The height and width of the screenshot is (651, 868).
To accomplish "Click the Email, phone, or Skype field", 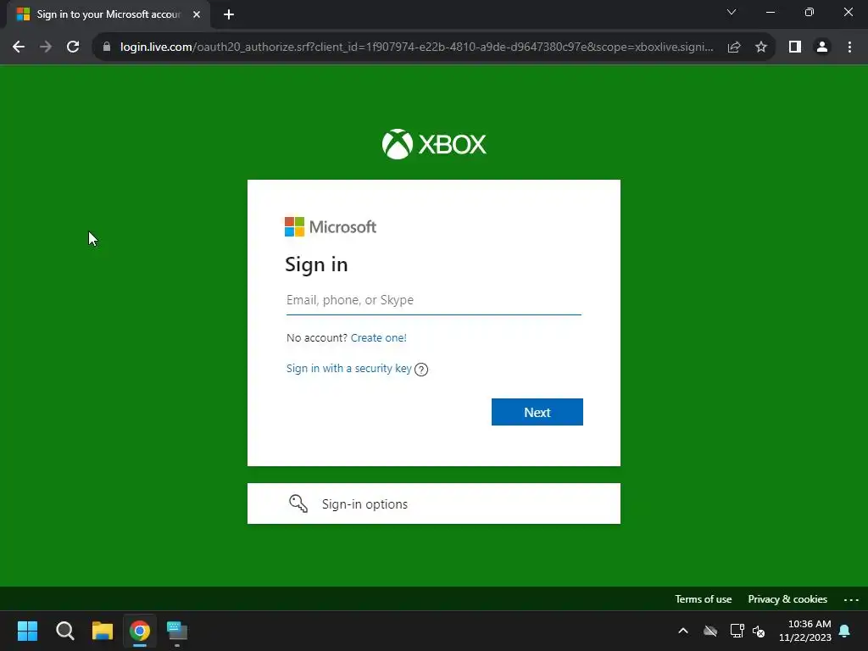I will coord(433,300).
